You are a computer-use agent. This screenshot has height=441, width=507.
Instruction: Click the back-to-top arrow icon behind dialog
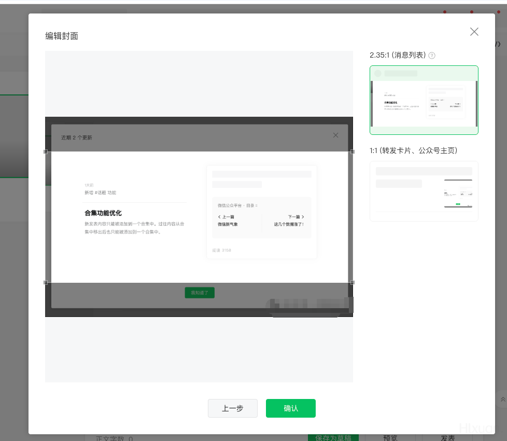click(x=503, y=399)
